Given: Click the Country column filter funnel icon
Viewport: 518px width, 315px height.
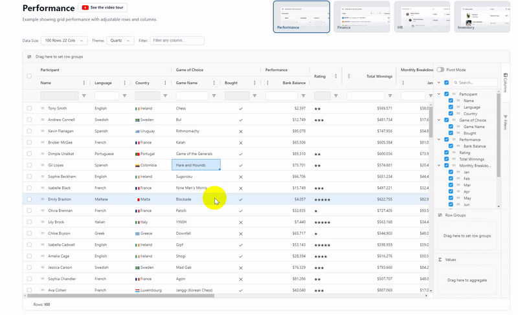Looking at the screenshot, I should (165, 96).
